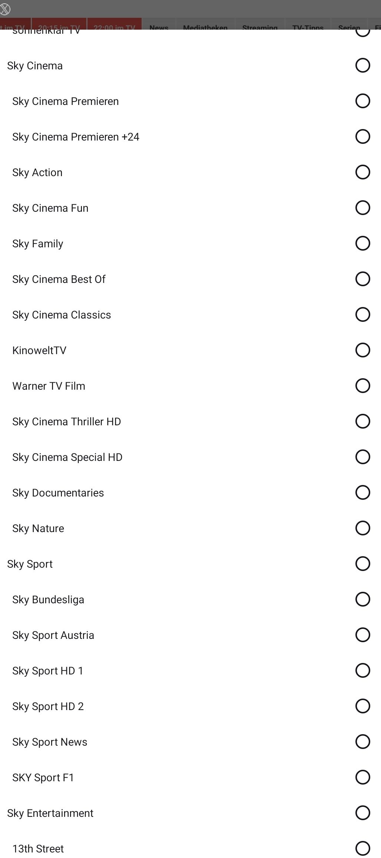Select Warner TV Film
This screenshot has height=858, width=381.
pyautogui.click(x=362, y=386)
